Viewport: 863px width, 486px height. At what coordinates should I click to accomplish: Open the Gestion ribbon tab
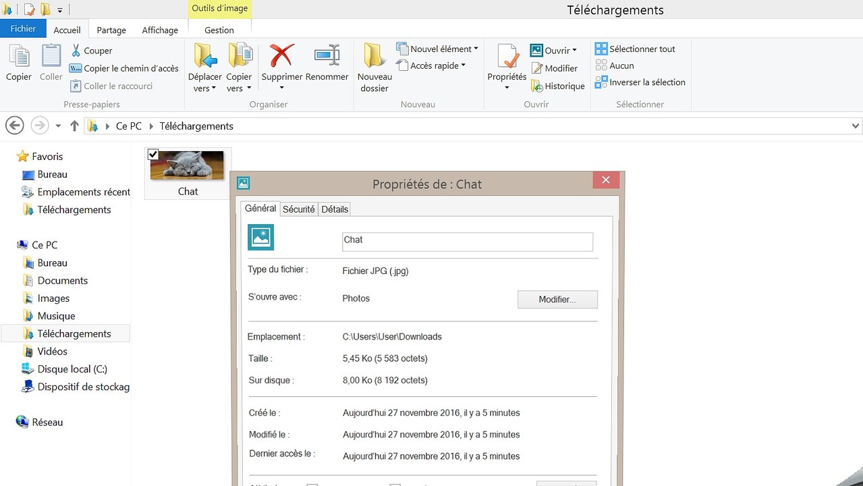[x=219, y=30]
